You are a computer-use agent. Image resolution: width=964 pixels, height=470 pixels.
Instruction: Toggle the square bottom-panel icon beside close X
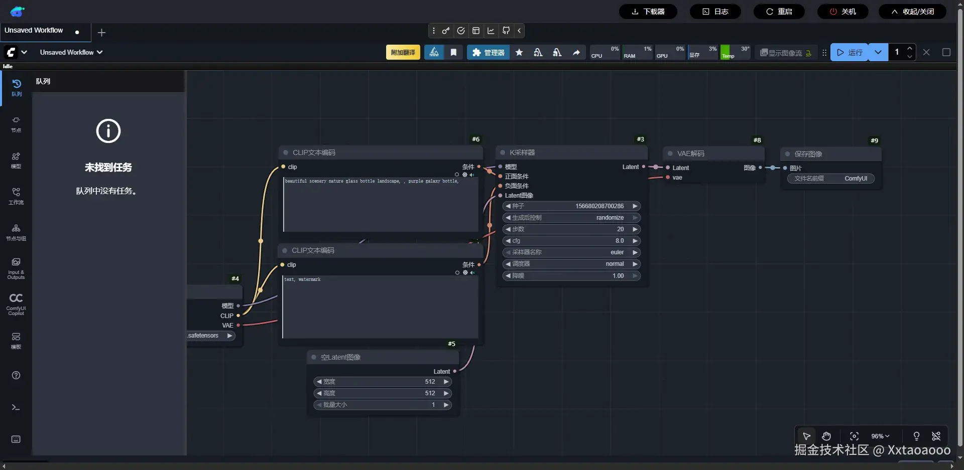pyautogui.click(x=946, y=52)
